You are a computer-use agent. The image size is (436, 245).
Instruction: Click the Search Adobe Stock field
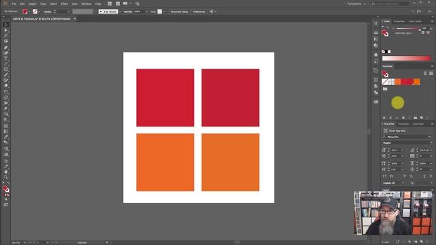tap(390, 4)
